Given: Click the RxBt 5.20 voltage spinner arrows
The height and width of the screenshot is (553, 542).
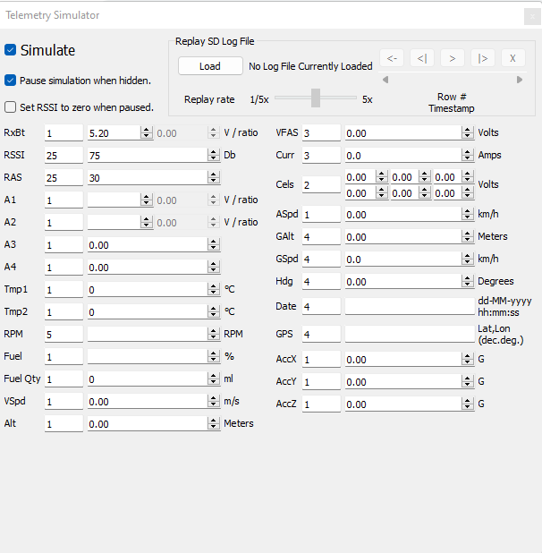Looking at the screenshot, I should (147, 133).
